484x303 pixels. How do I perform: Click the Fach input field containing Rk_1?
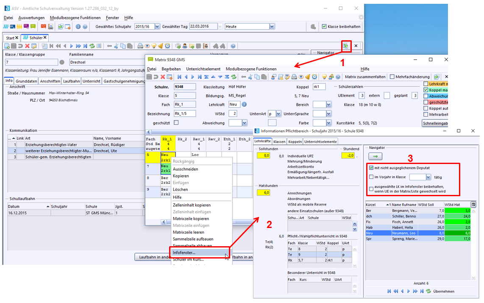click(185, 104)
